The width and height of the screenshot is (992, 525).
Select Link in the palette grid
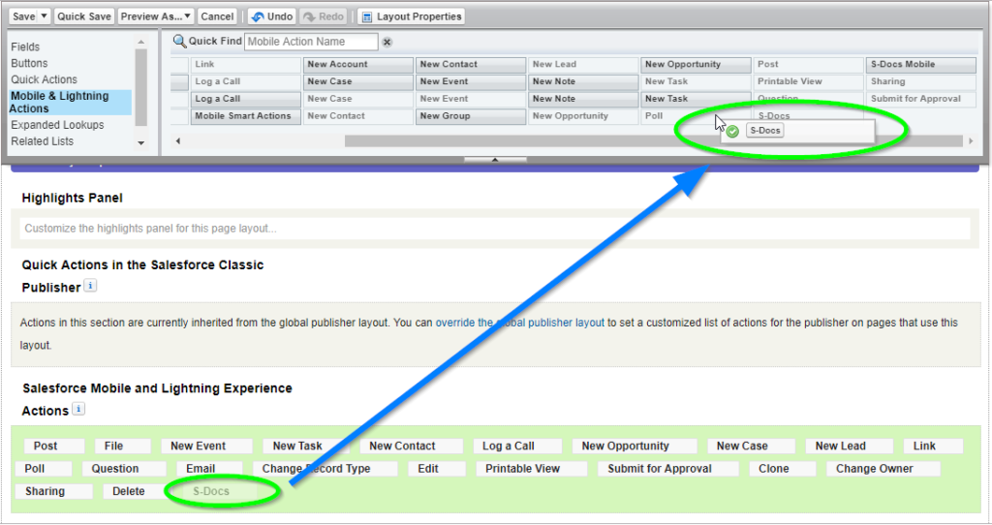[245, 65]
